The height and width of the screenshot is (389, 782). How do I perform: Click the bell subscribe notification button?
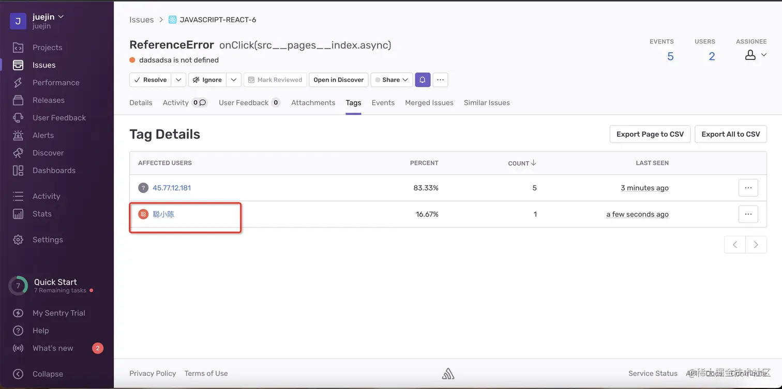(x=423, y=80)
